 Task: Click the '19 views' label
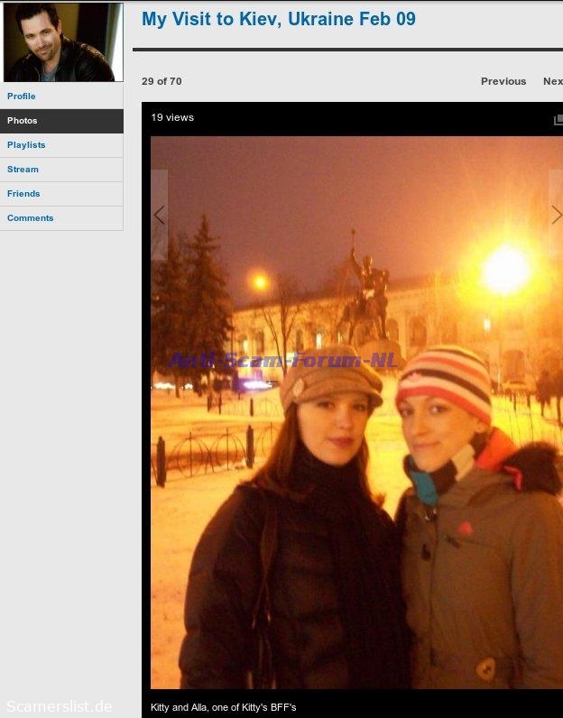click(172, 117)
